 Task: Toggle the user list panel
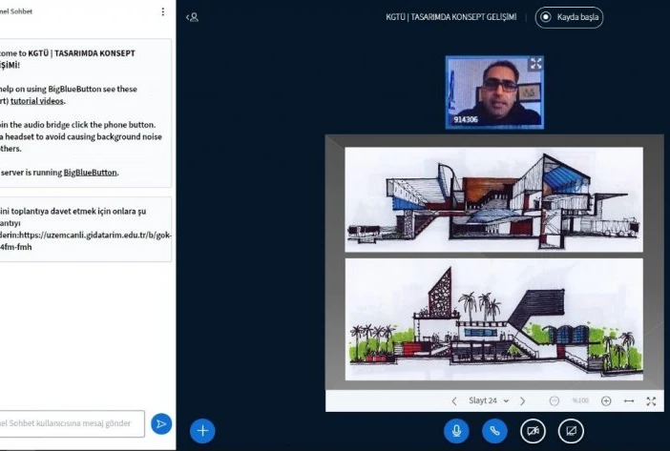tap(193, 16)
